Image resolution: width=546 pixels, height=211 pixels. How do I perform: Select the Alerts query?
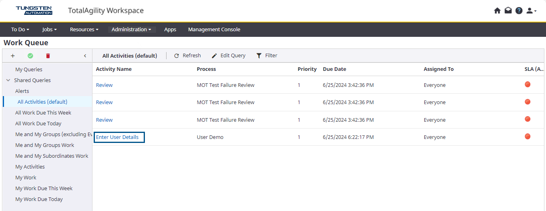pyautogui.click(x=22, y=91)
